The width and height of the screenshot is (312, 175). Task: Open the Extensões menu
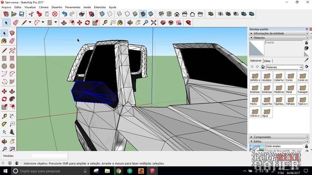pyautogui.click(x=100, y=7)
